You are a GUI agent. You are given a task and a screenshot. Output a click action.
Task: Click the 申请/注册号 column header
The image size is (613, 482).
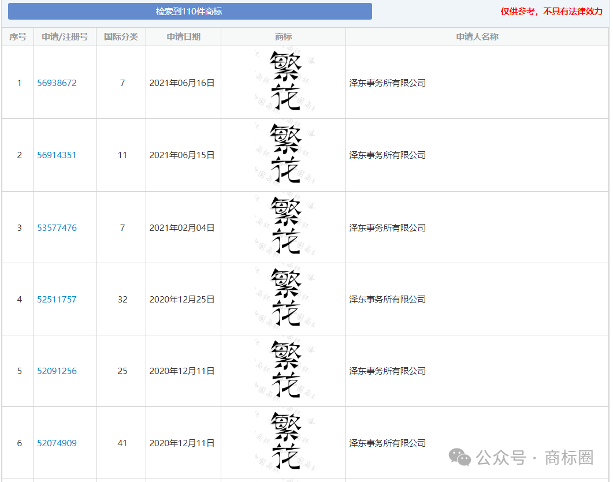(65, 37)
